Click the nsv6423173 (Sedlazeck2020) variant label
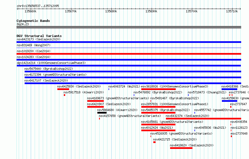The width and height of the screenshot is (249, 159). click(x=39, y=39)
